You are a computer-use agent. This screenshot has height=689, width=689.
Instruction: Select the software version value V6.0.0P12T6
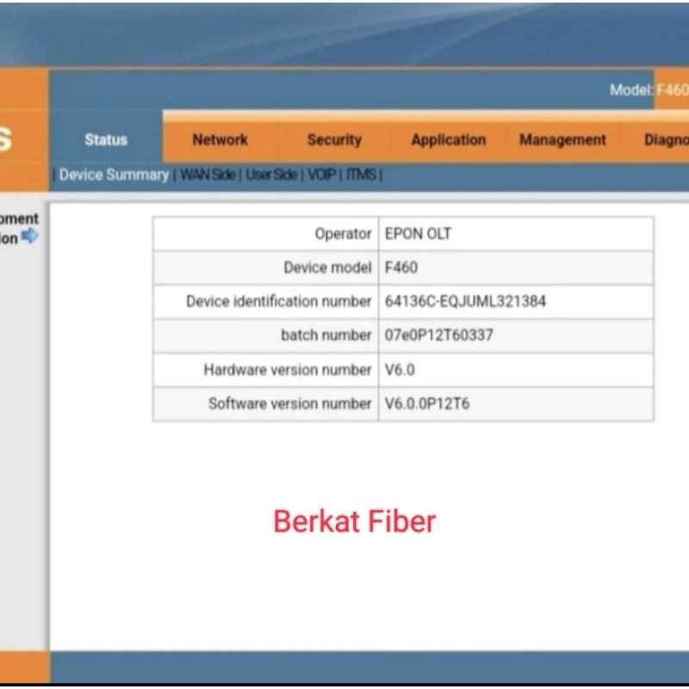[x=427, y=404]
